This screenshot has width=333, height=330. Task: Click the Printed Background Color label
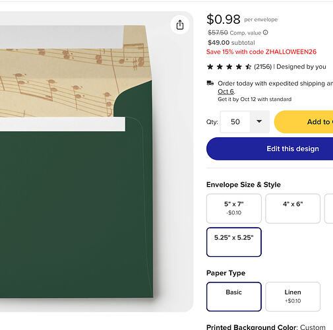coord(252,327)
